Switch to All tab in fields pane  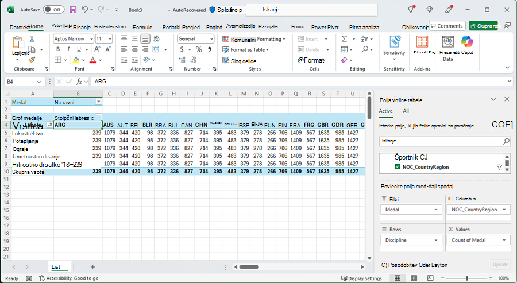[x=406, y=111]
